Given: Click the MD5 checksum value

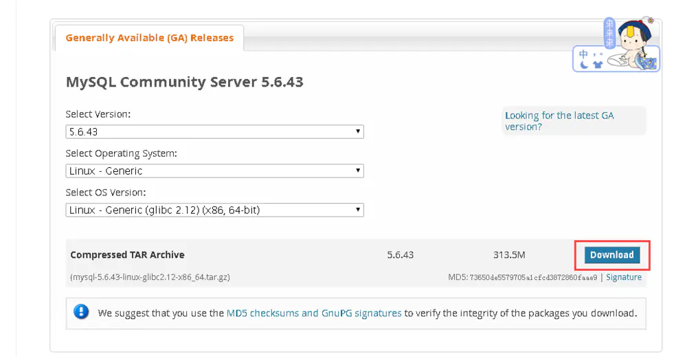Looking at the screenshot, I should [x=533, y=278].
